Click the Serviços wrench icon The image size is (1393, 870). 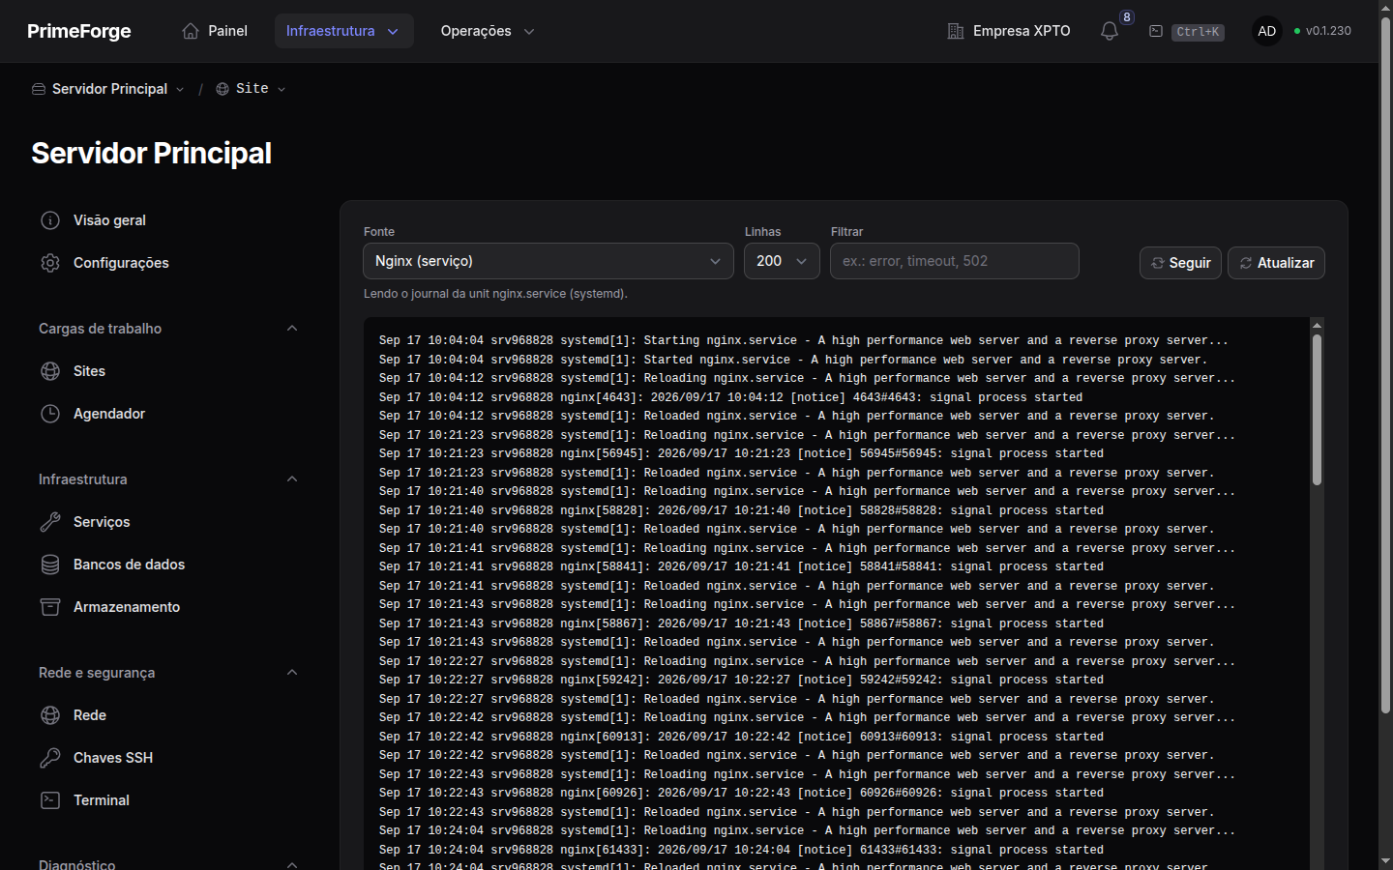(x=50, y=522)
